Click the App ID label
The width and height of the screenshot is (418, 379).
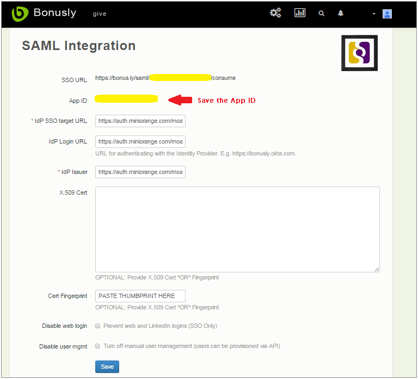click(x=78, y=101)
